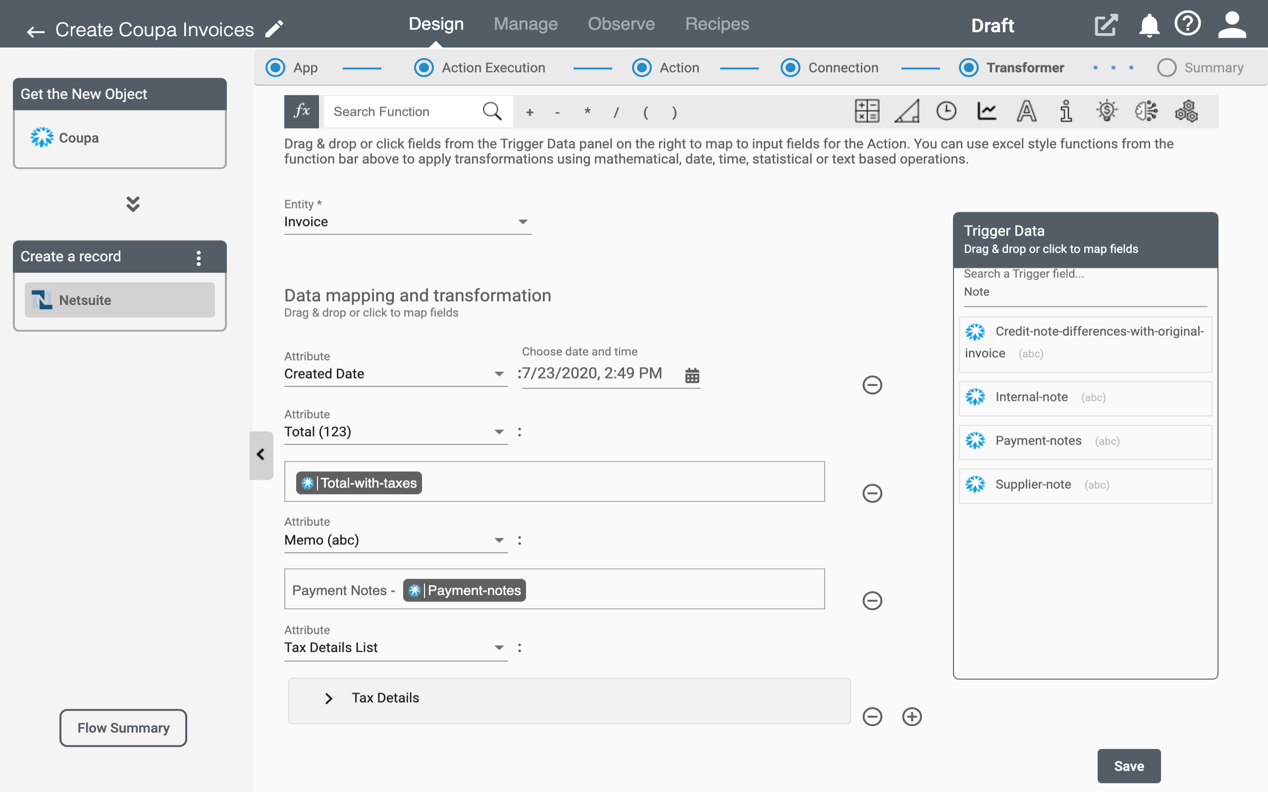The height and width of the screenshot is (792, 1268).
Task: Add a new mapping row with plus
Action: (912, 717)
